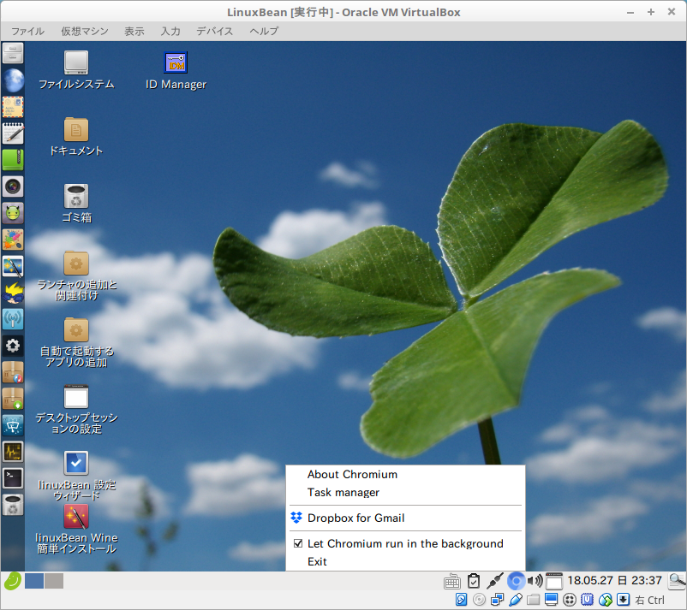Click the network plug tray icon
The width and height of the screenshot is (687, 610).
click(495, 581)
